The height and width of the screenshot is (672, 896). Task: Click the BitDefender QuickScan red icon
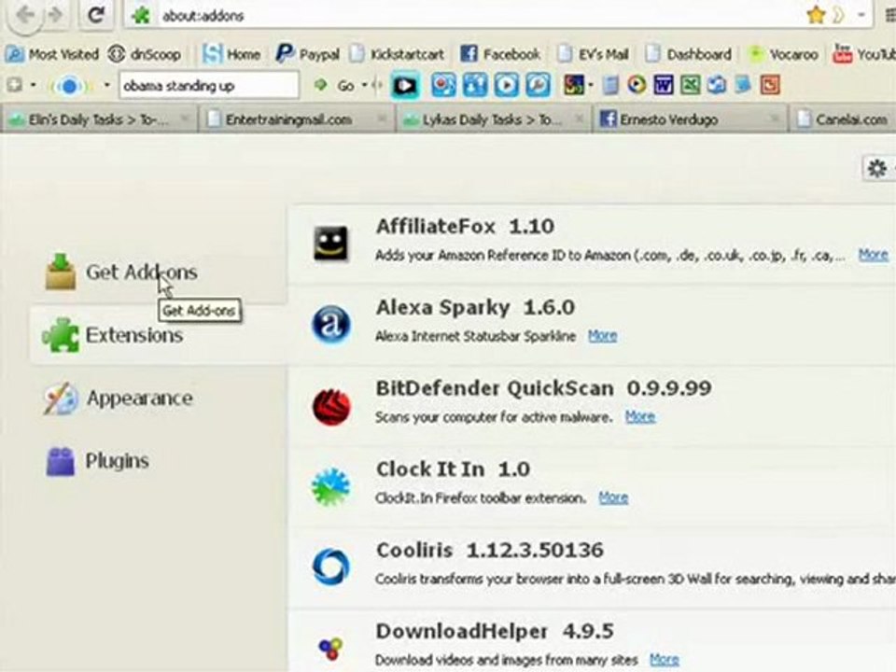point(330,407)
